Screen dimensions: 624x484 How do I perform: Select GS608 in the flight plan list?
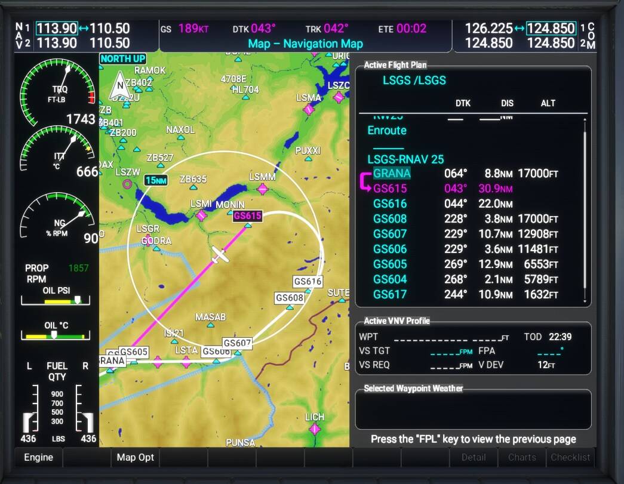coord(466,219)
